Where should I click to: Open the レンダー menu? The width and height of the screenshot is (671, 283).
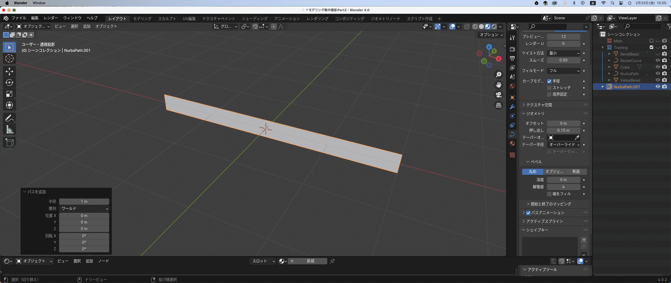point(50,18)
